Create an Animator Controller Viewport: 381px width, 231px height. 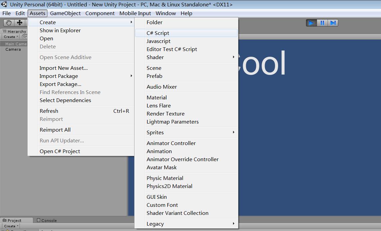pos(186,143)
